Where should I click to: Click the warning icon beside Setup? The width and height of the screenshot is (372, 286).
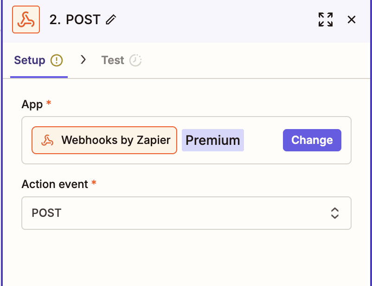pos(57,60)
